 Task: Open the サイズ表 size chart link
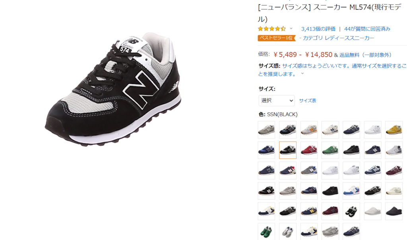pos(308,101)
